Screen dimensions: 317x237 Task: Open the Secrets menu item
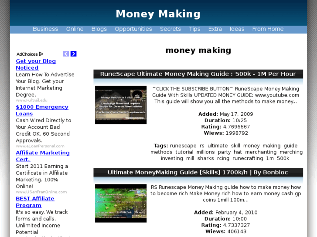point(170,29)
